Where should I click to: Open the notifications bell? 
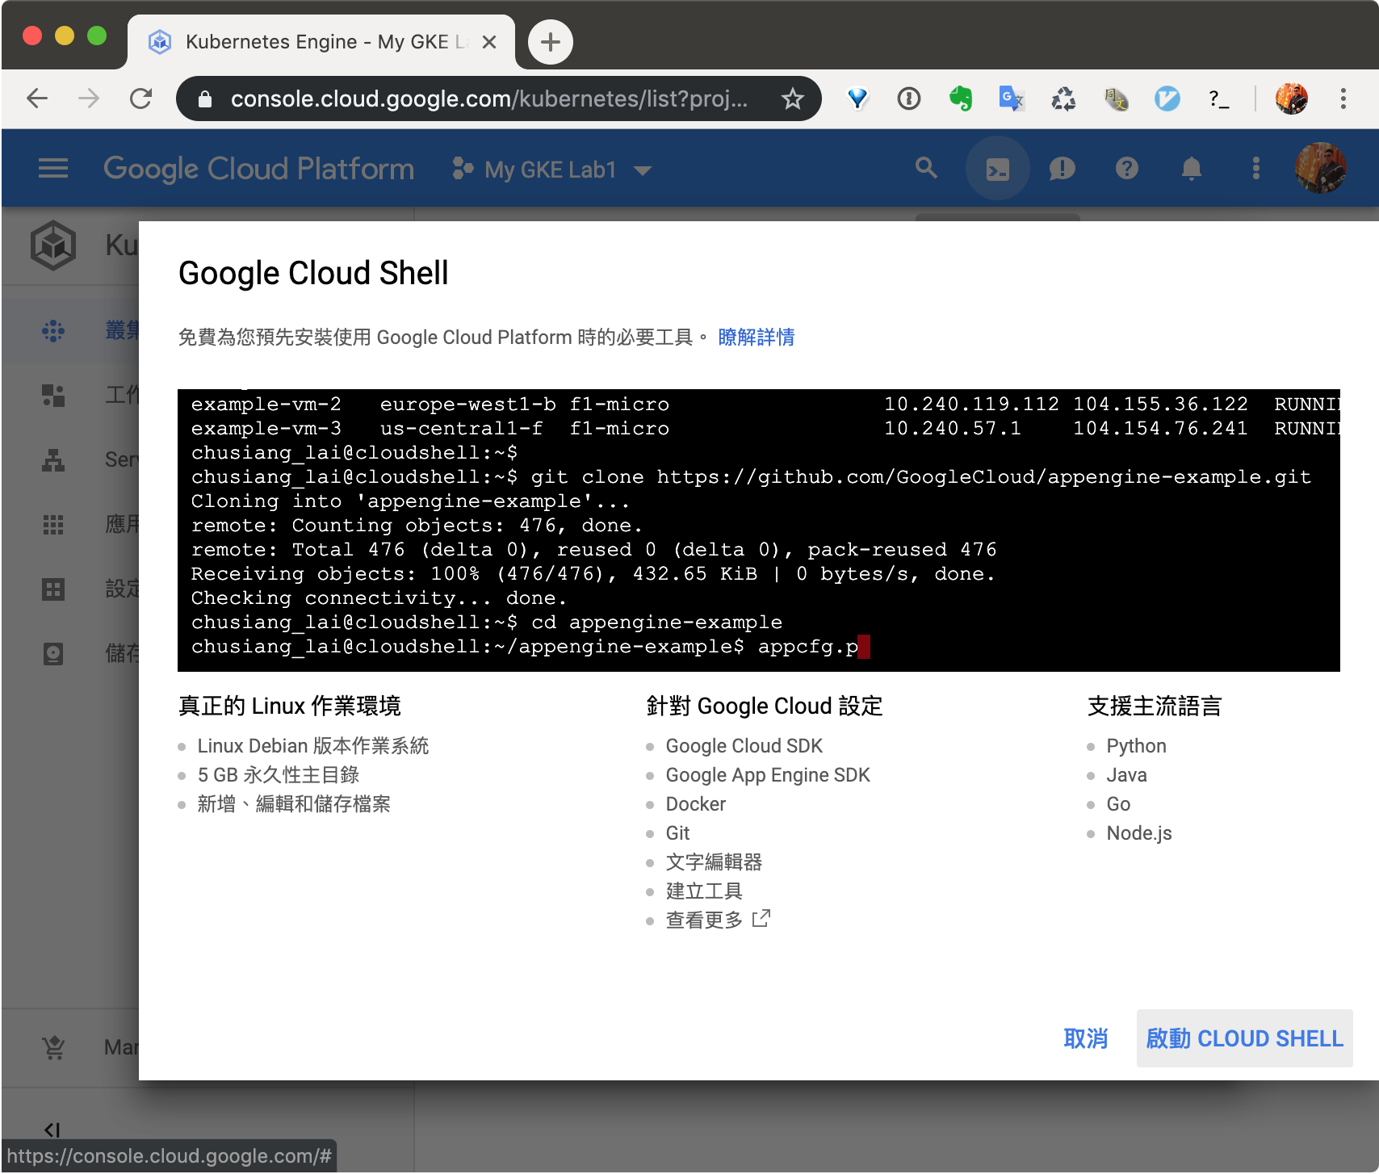click(x=1191, y=169)
